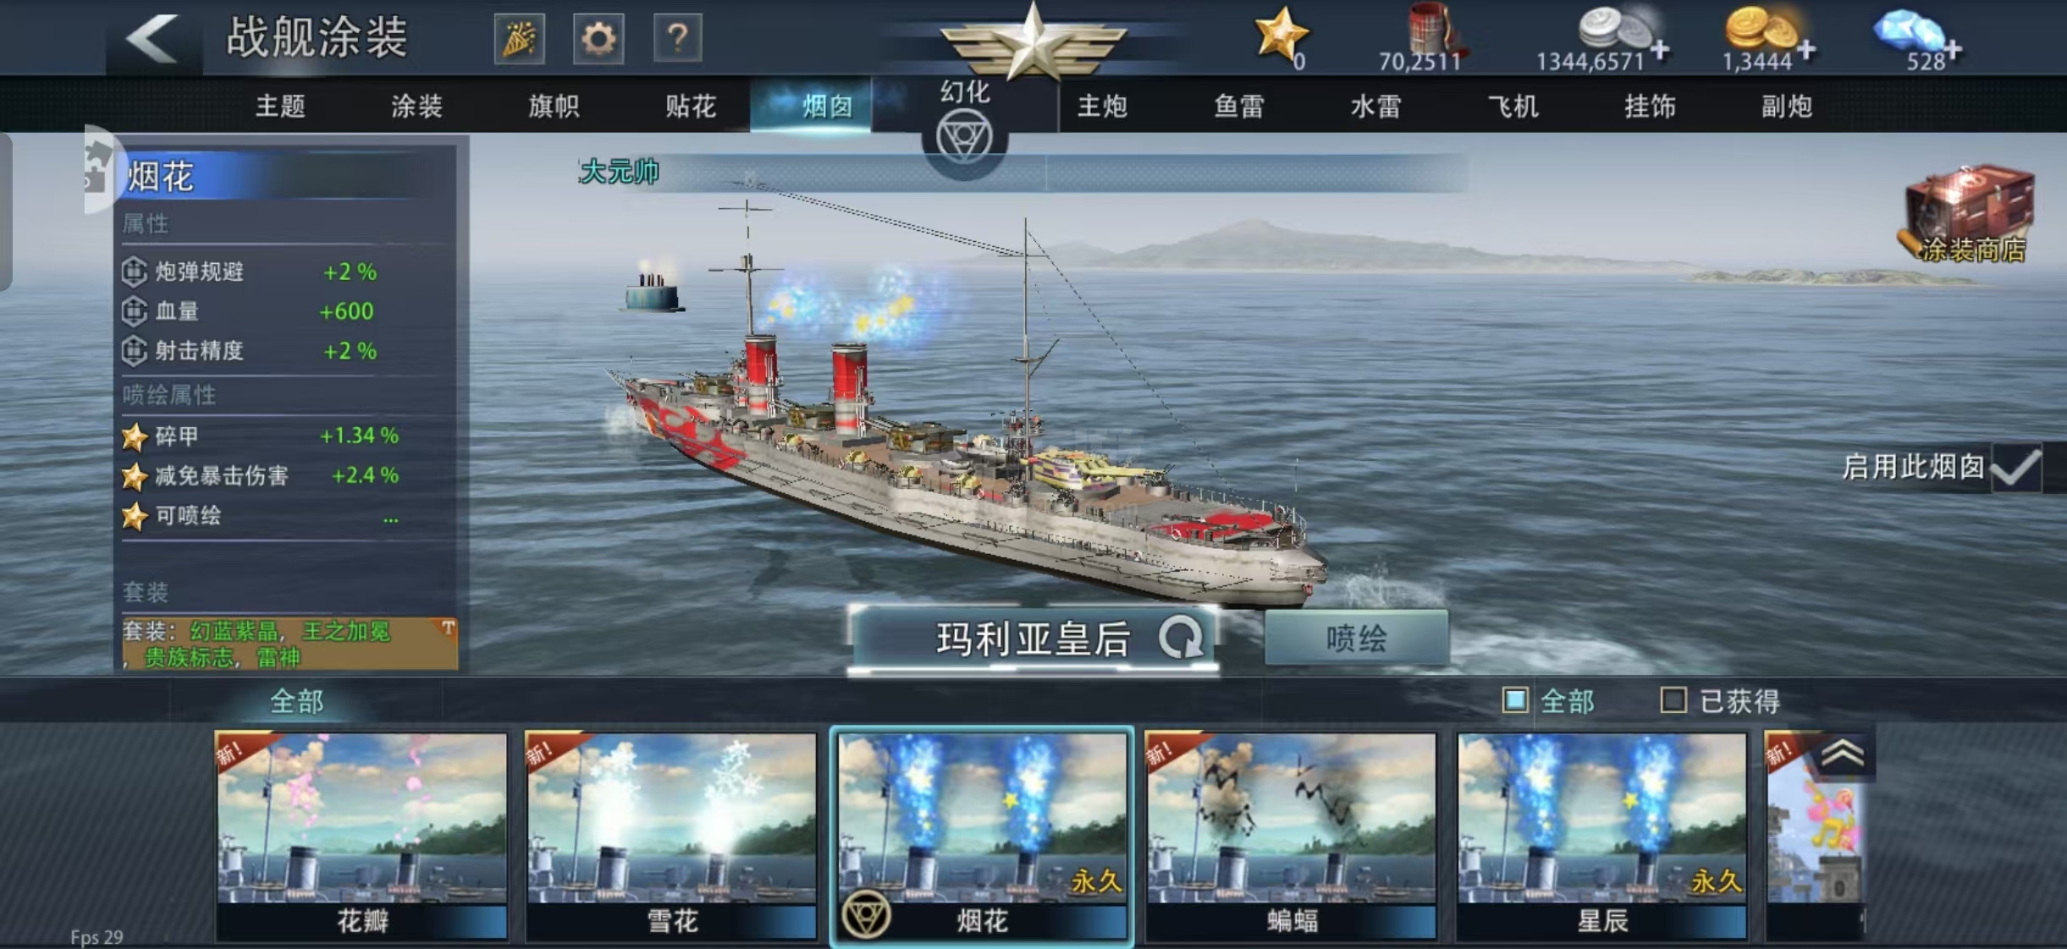2067x949 pixels.
Task: Toggle the 启用此烟囱 checkmark
Action: (x=2017, y=467)
